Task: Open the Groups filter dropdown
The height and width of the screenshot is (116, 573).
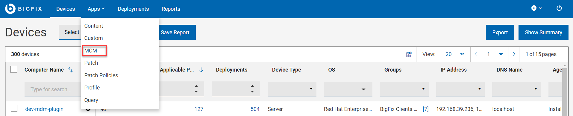Action: tap(404, 89)
